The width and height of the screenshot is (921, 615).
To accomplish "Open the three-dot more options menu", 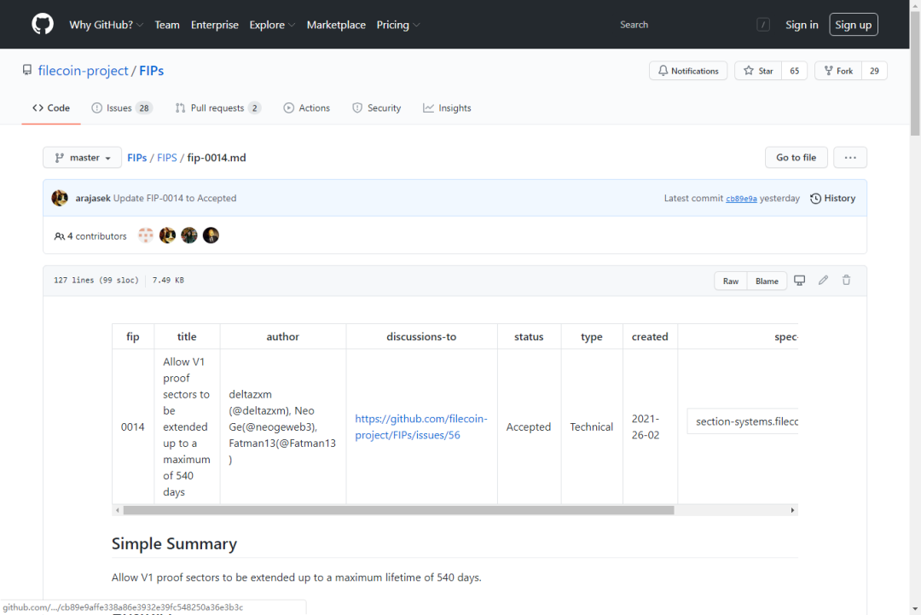I will tap(850, 158).
